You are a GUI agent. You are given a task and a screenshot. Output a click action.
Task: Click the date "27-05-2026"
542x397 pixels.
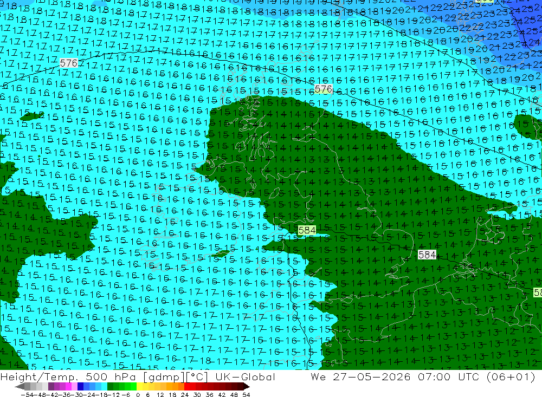[x=372, y=377]
